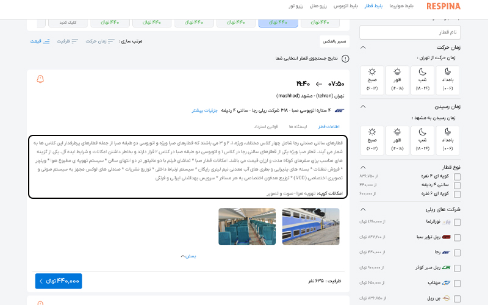488x305 pixels.
Task: Sort results by قیمت
Action: (40, 41)
